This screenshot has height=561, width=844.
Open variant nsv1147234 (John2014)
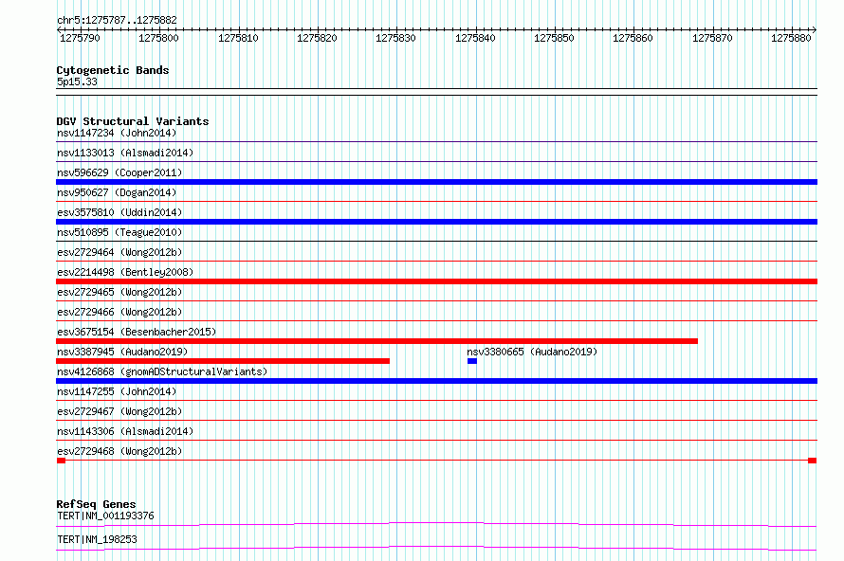[x=117, y=133]
